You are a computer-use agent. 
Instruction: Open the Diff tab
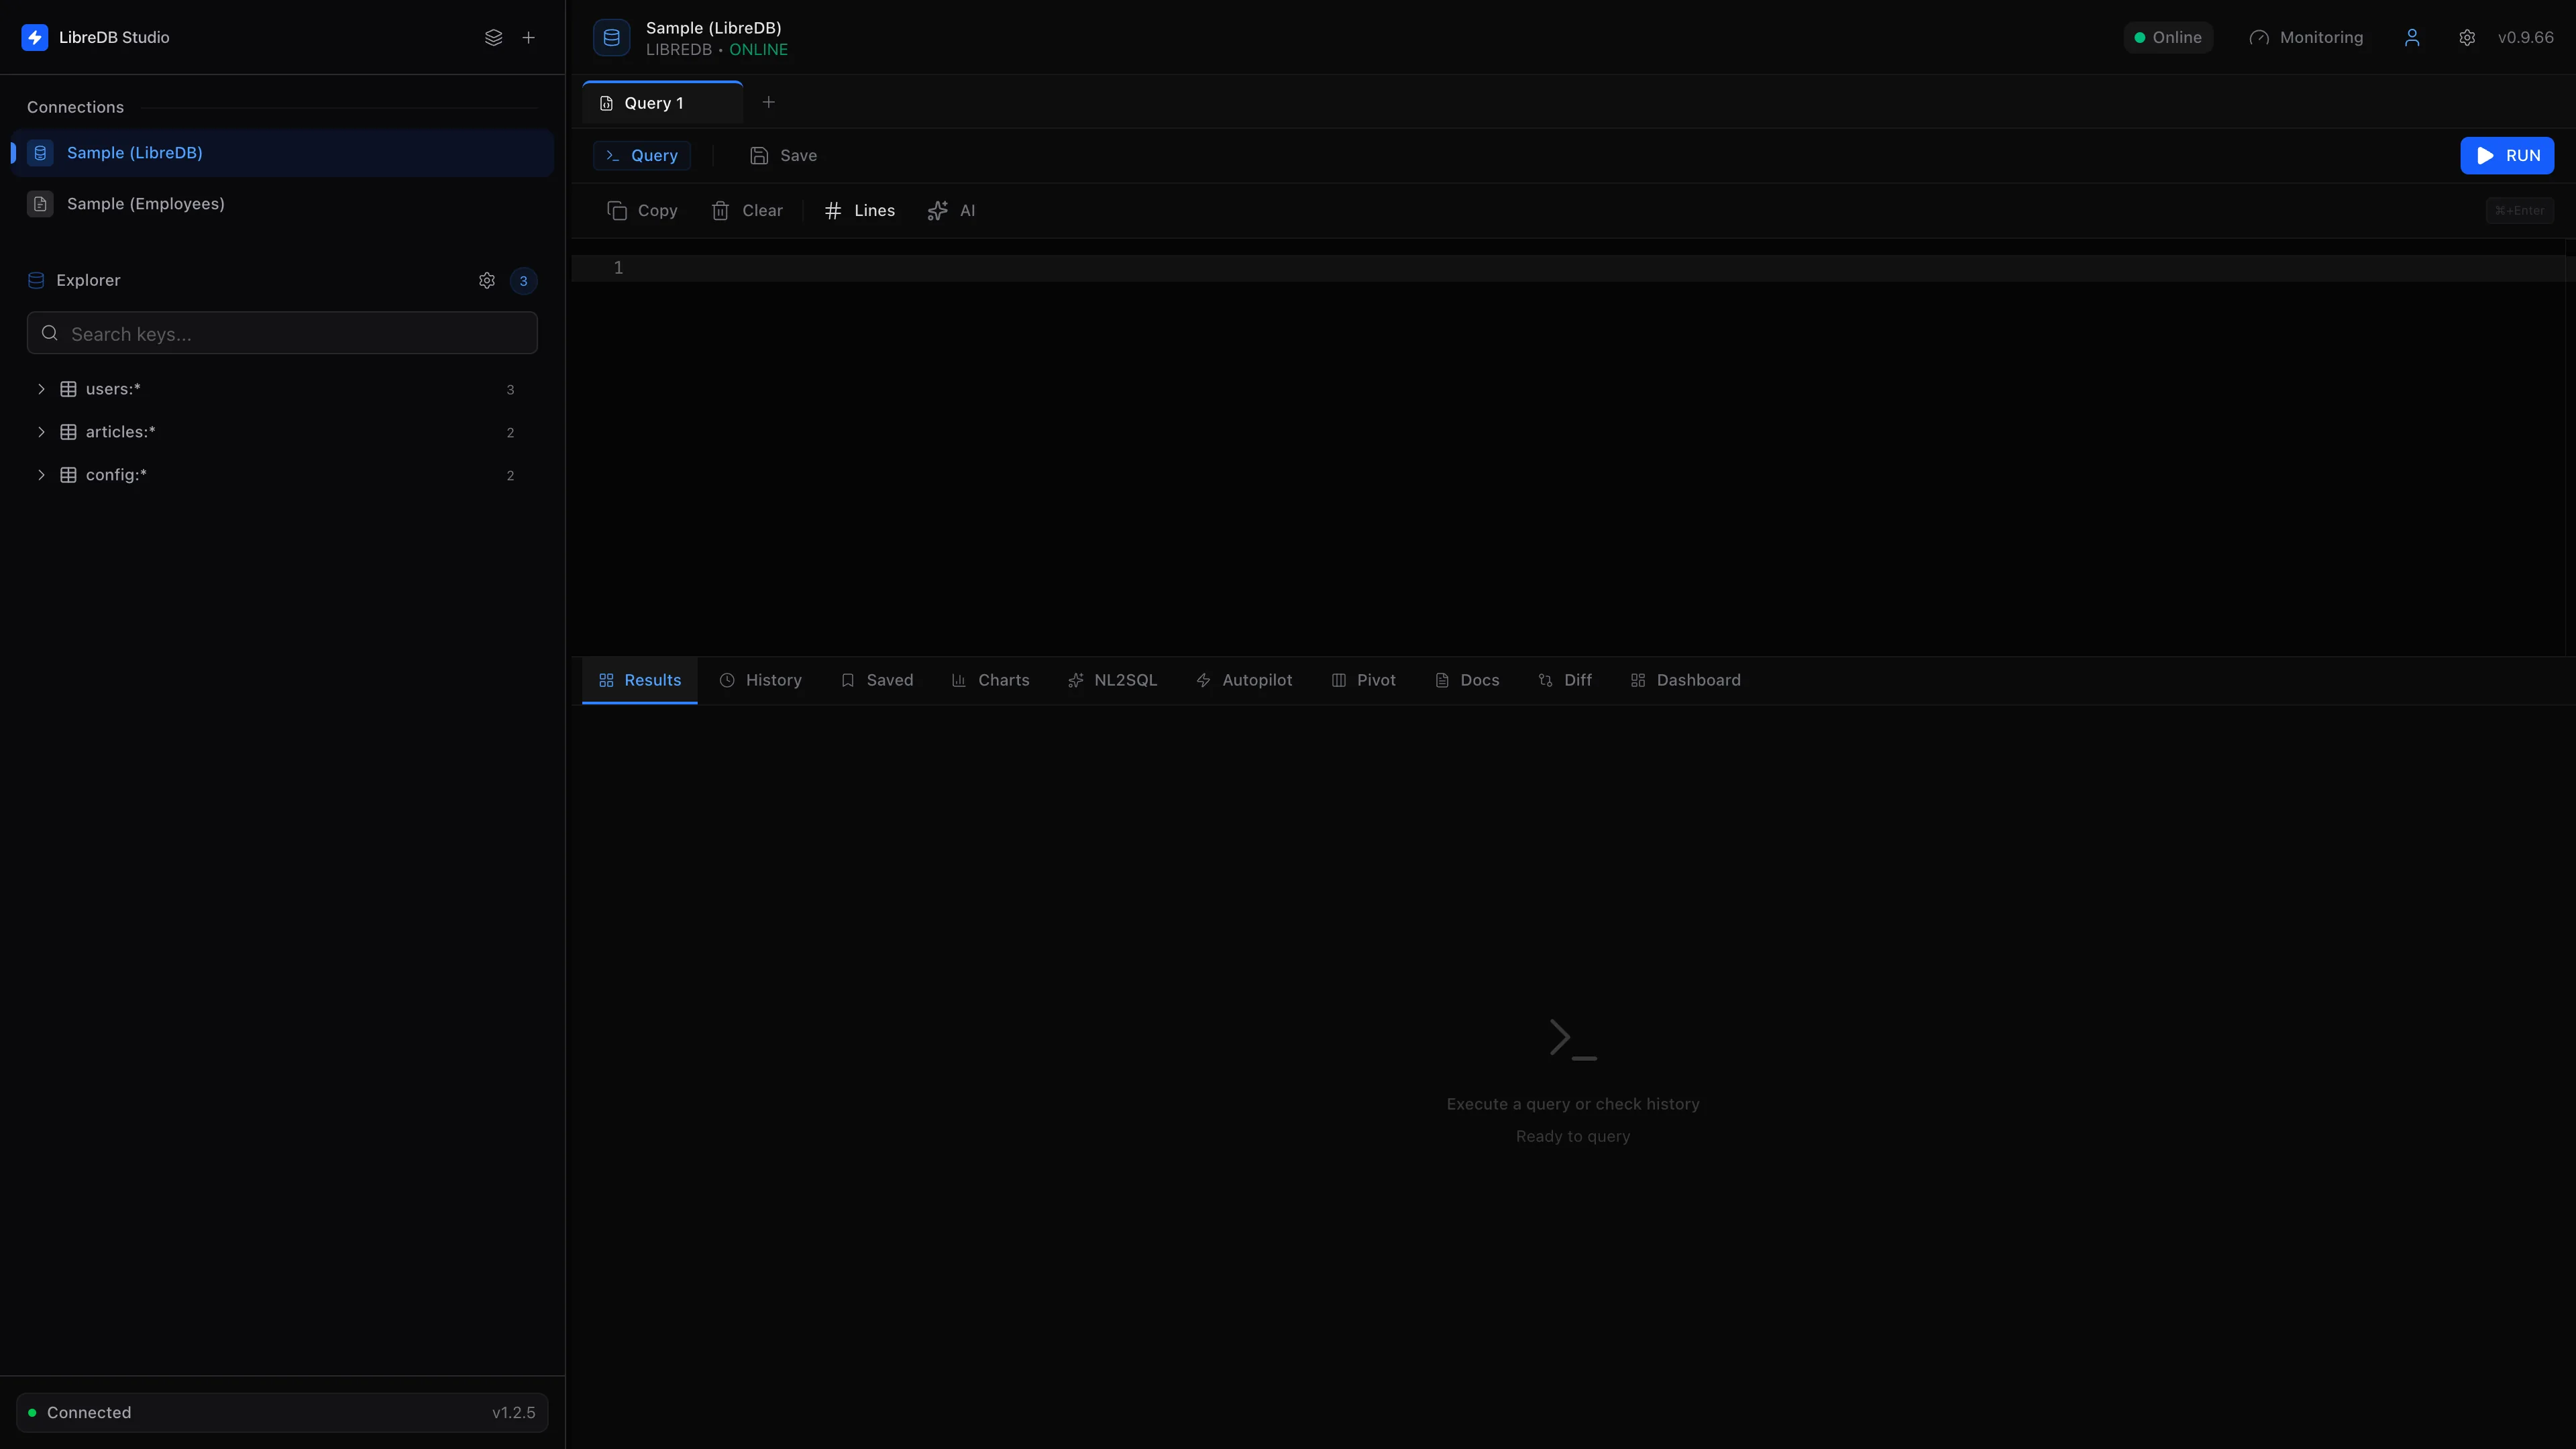coord(1565,680)
